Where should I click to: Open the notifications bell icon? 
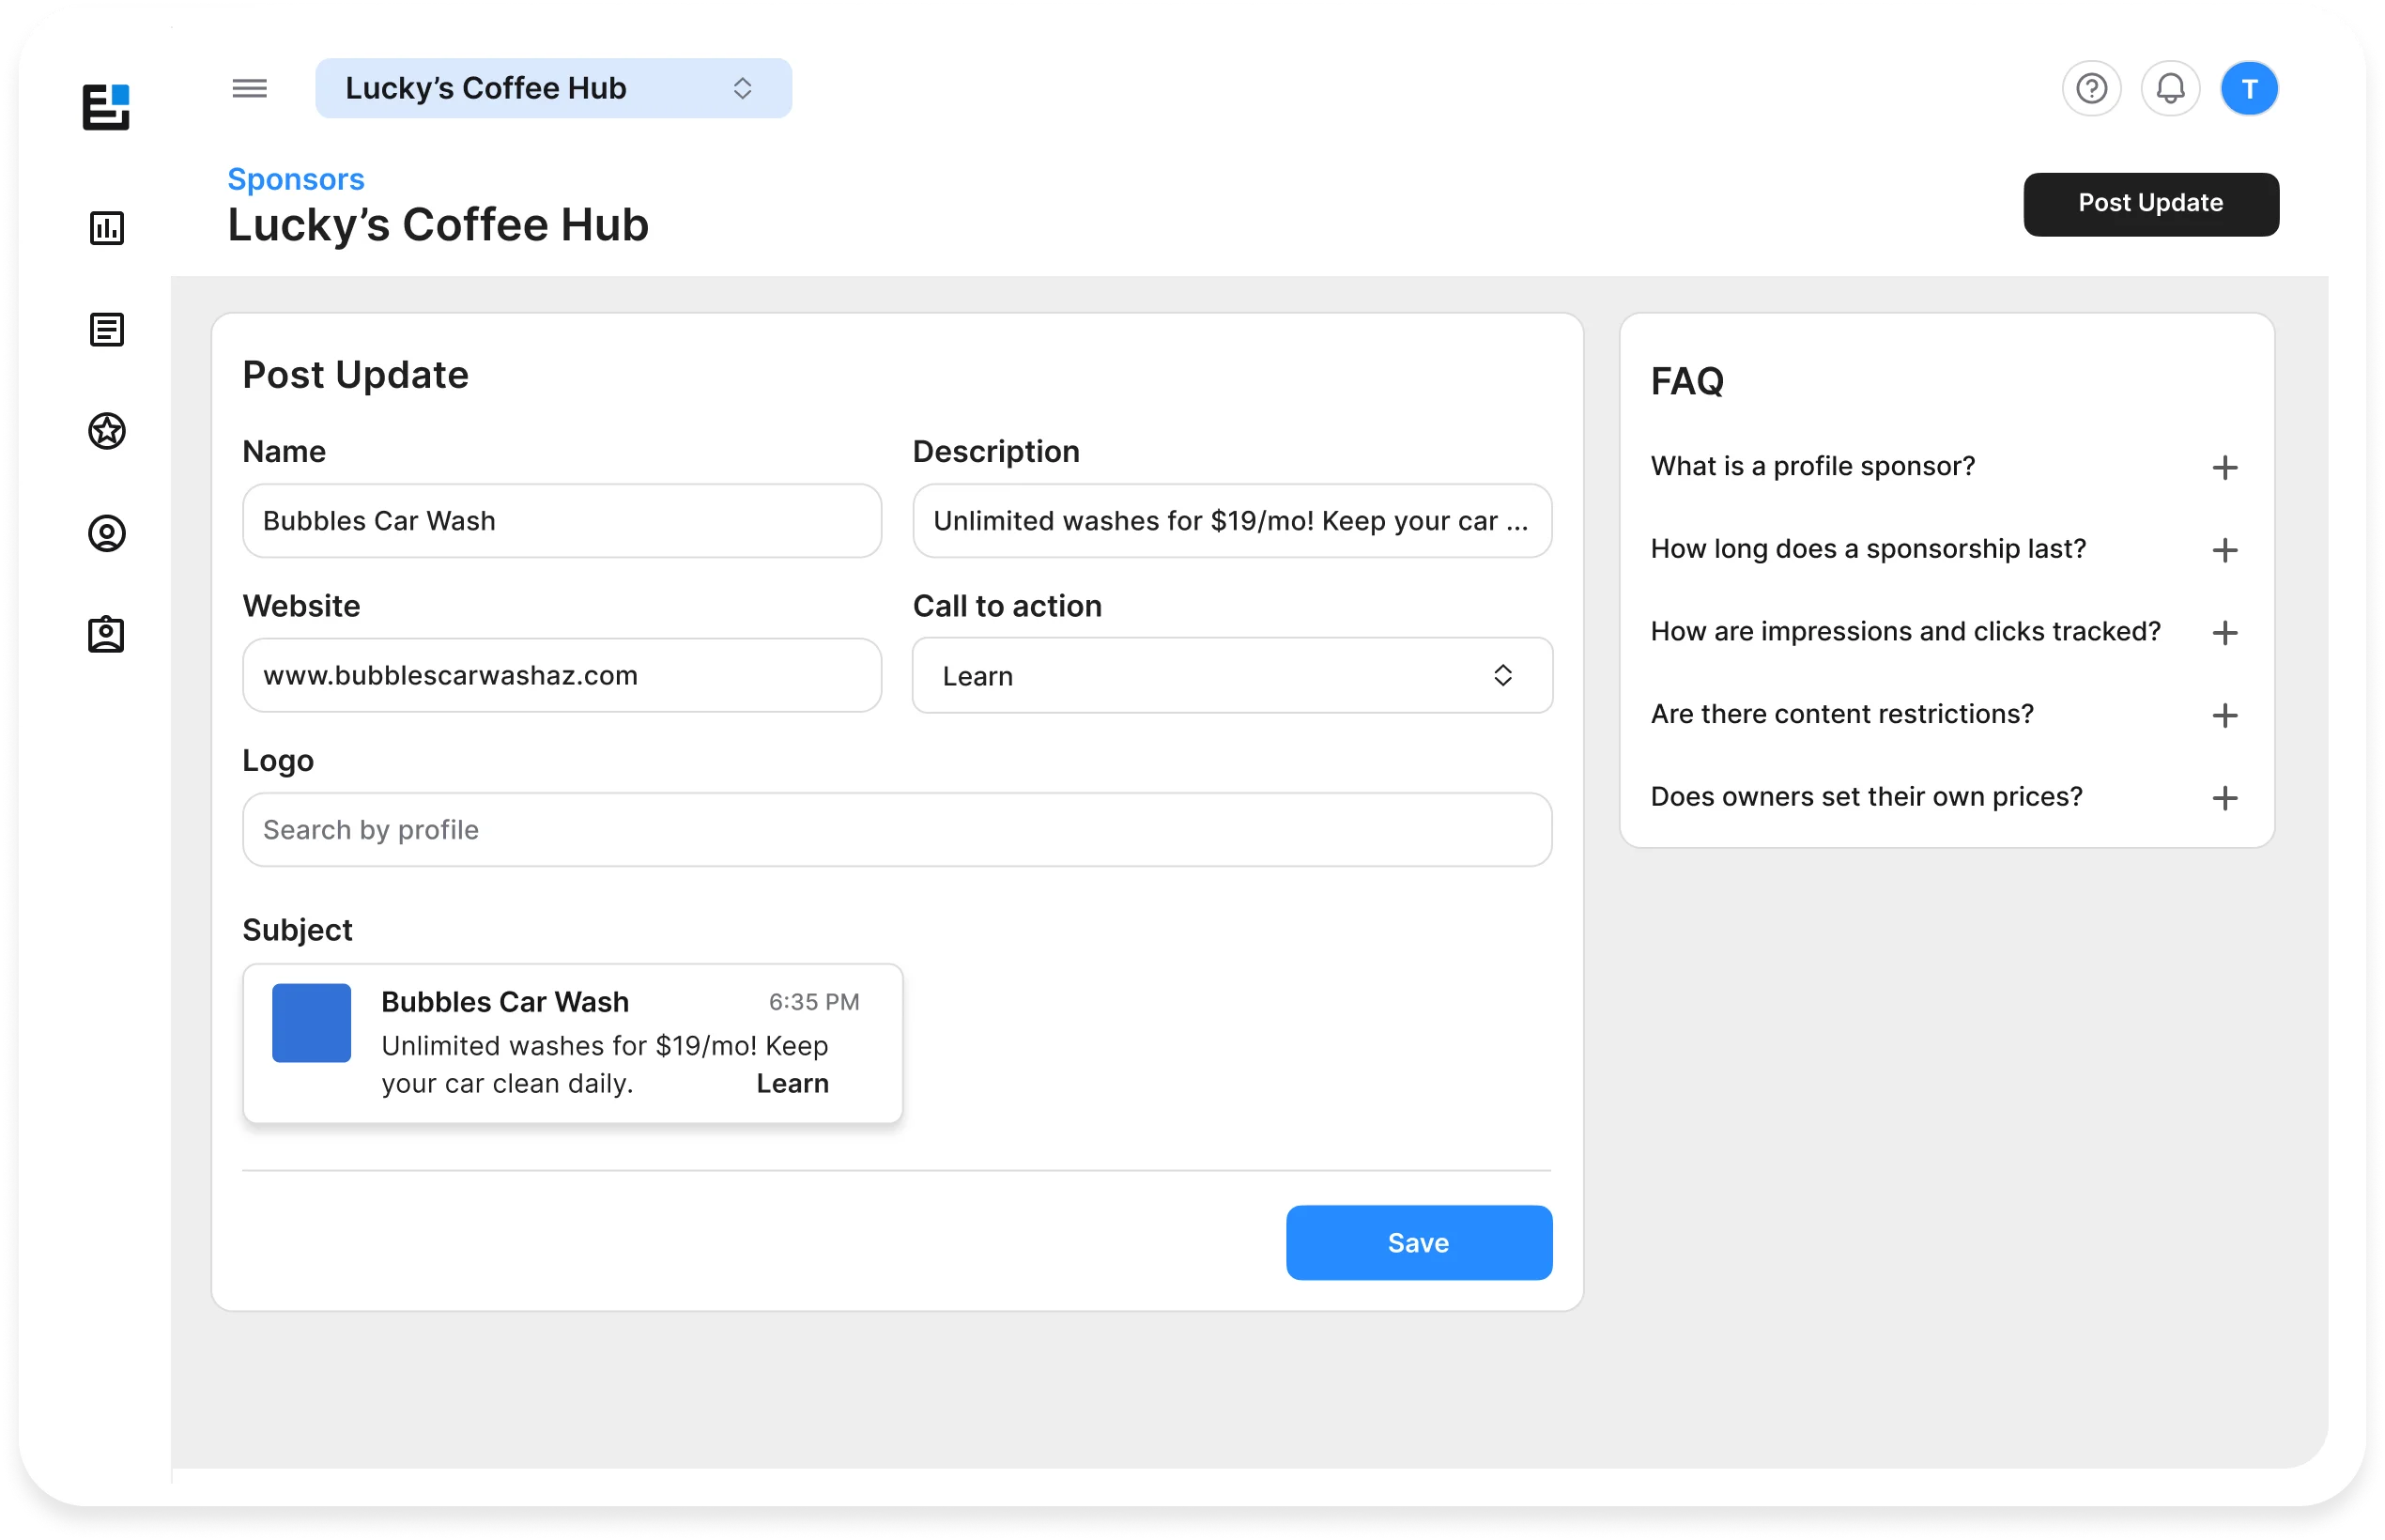pos(2170,89)
